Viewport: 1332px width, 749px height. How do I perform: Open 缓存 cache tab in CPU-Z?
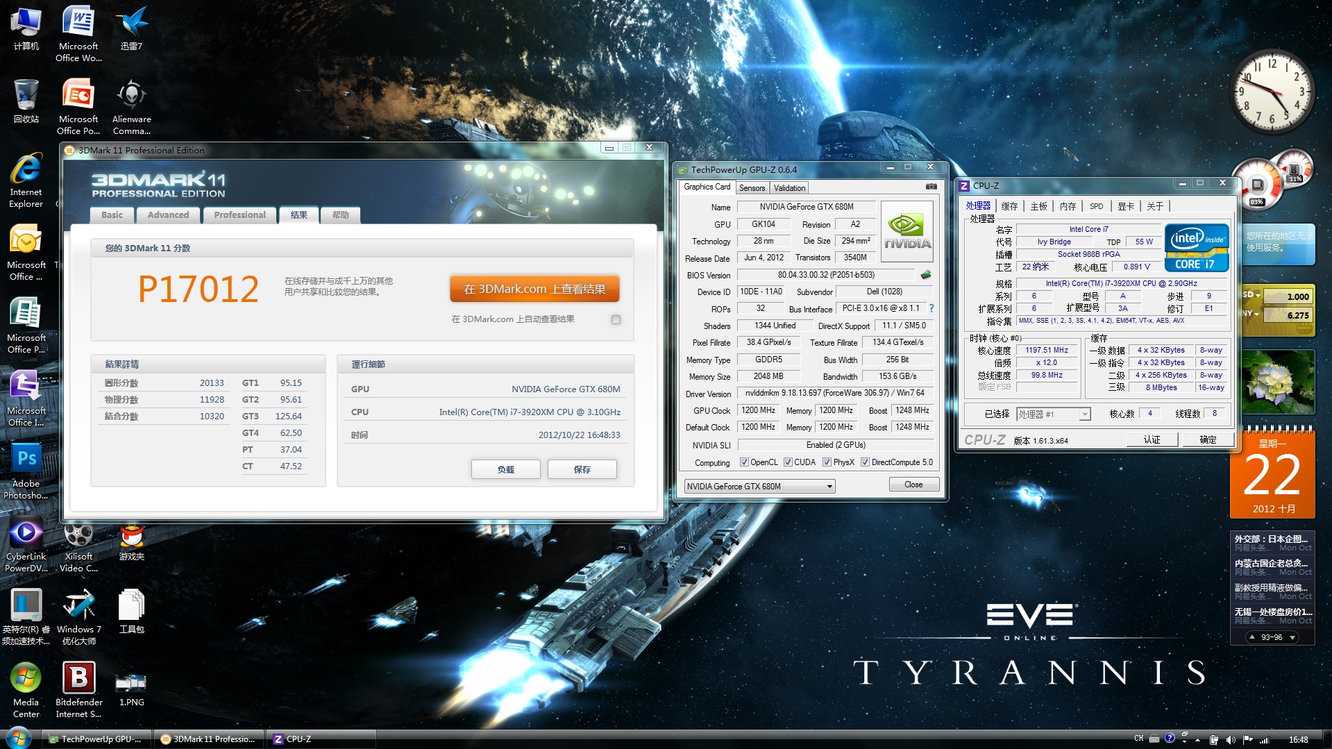pyautogui.click(x=1009, y=206)
